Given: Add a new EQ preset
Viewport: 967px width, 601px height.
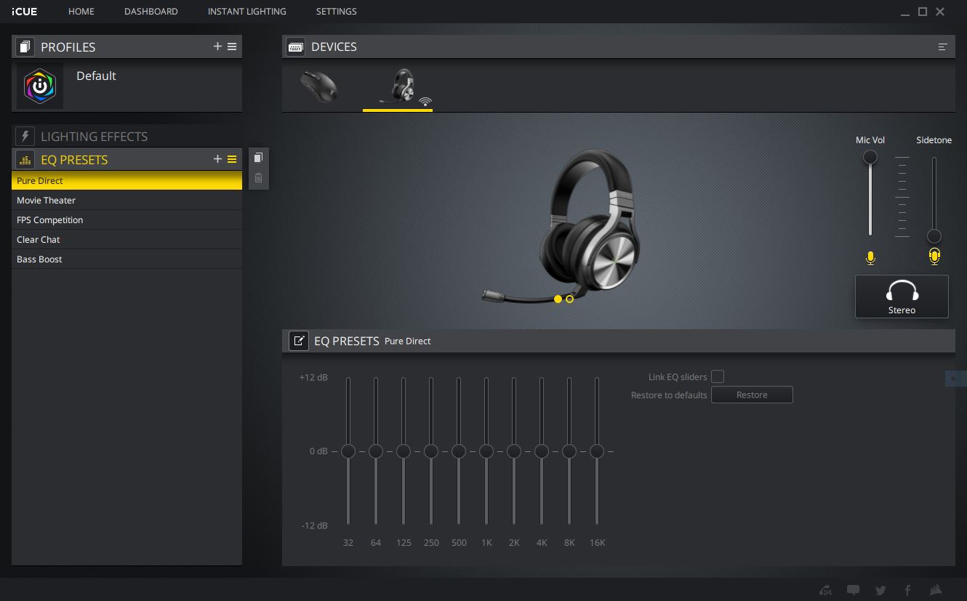Looking at the screenshot, I should [x=217, y=159].
